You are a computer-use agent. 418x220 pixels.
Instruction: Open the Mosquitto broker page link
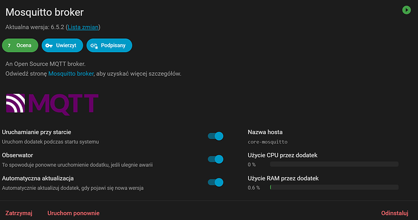coord(71,73)
